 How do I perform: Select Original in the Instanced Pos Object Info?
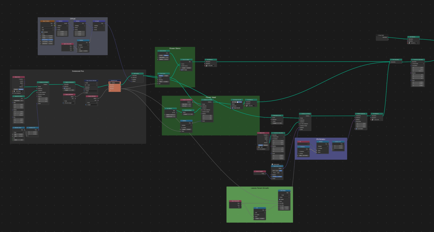[16, 89]
